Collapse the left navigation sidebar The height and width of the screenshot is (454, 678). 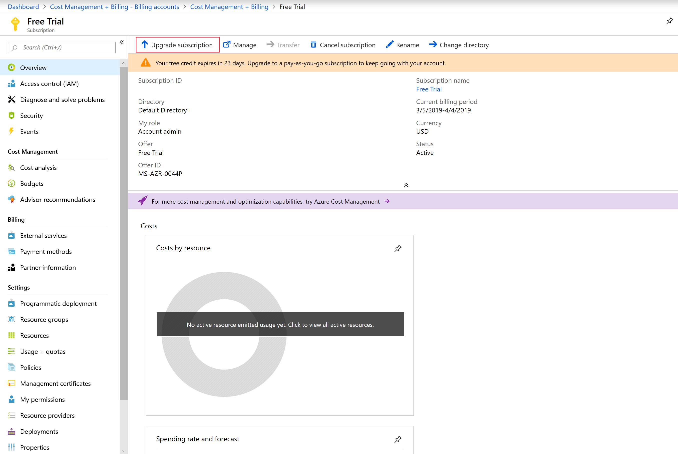(x=121, y=42)
